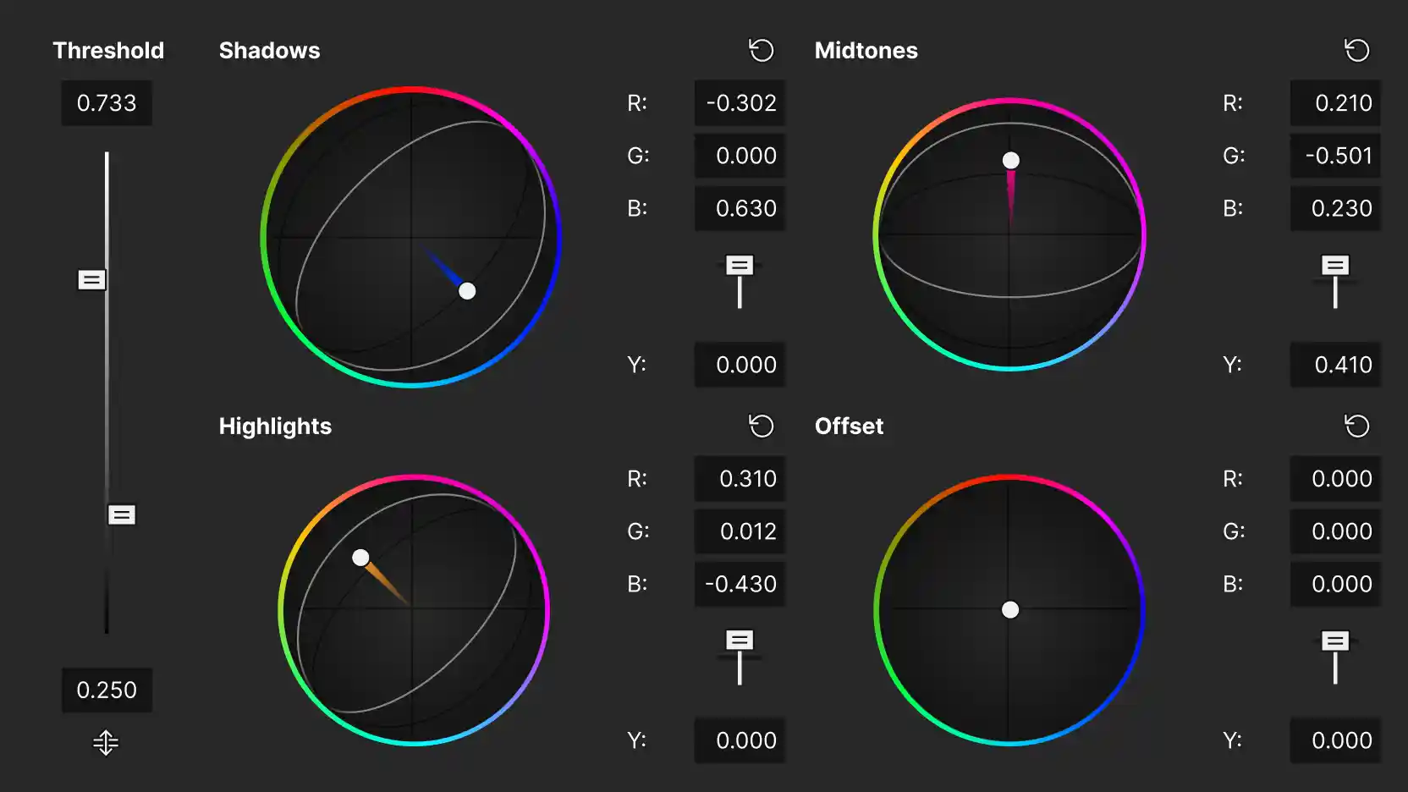Click the Offset R value field

(x=1335, y=479)
